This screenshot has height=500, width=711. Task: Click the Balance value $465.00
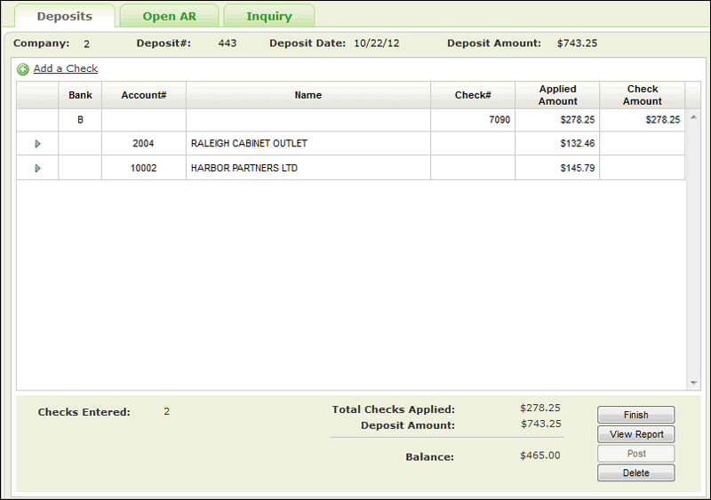point(540,455)
